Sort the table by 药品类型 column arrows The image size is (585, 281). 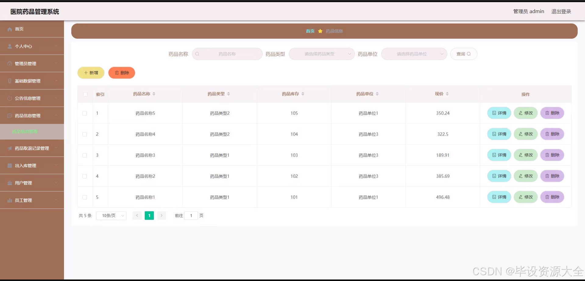coord(229,94)
